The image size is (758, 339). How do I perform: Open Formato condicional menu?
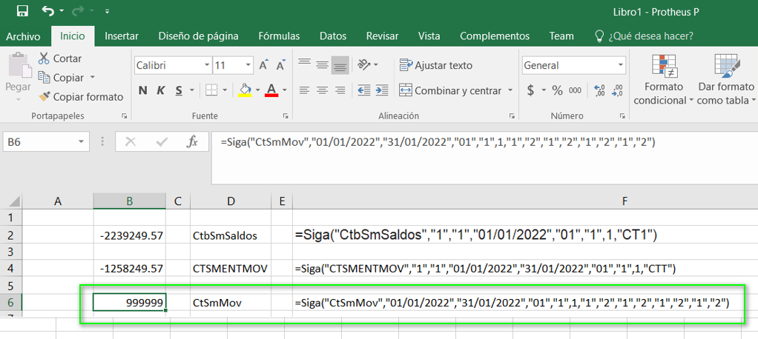click(x=664, y=79)
